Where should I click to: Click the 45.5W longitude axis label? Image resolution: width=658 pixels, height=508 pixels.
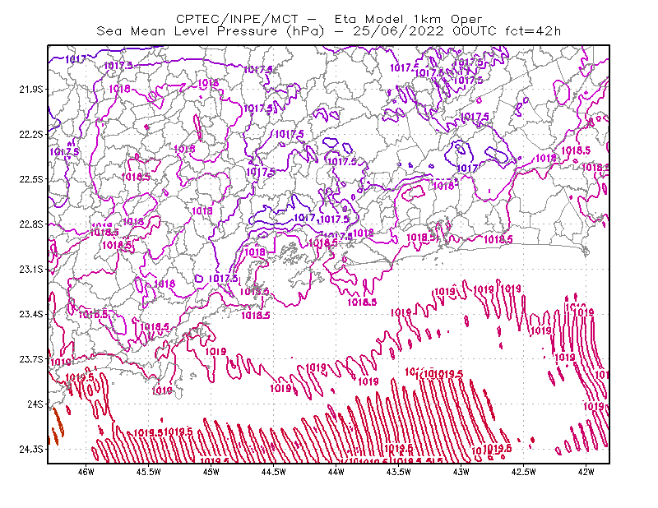click(x=149, y=472)
